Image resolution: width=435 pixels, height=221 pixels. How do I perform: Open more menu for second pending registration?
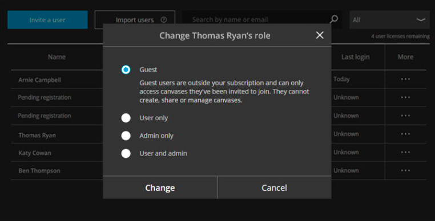(x=405, y=116)
